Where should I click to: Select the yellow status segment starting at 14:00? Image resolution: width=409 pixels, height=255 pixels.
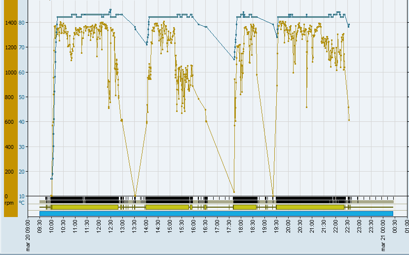[167, 207]
